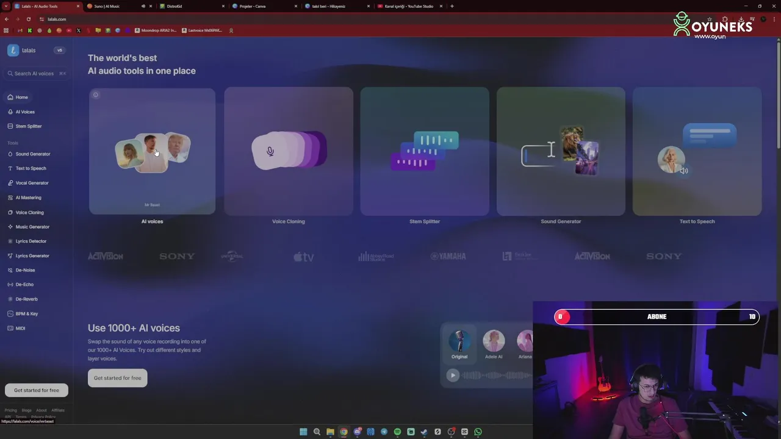Select the Lyrics Detector sidebar tool

[27, 241]
